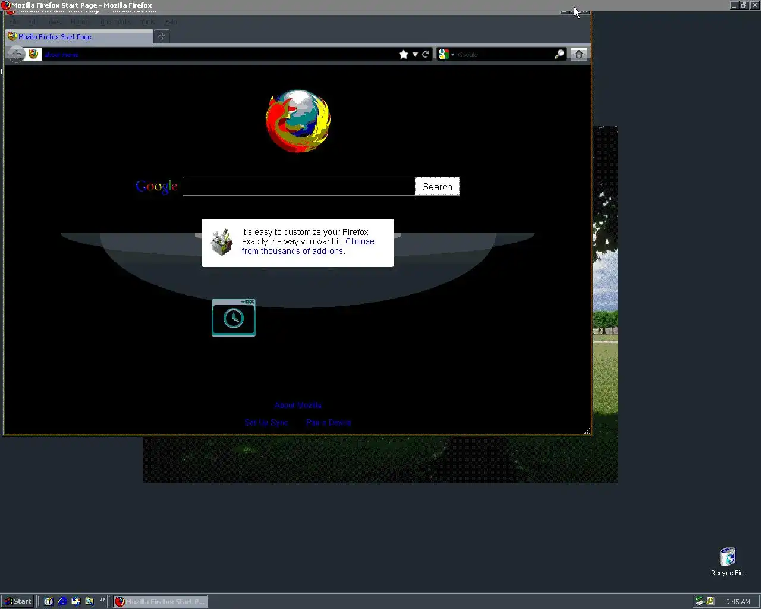Open the Bookmarks menu
The height and width of the screenshot is (609, 761).
[x=115, y=22]
